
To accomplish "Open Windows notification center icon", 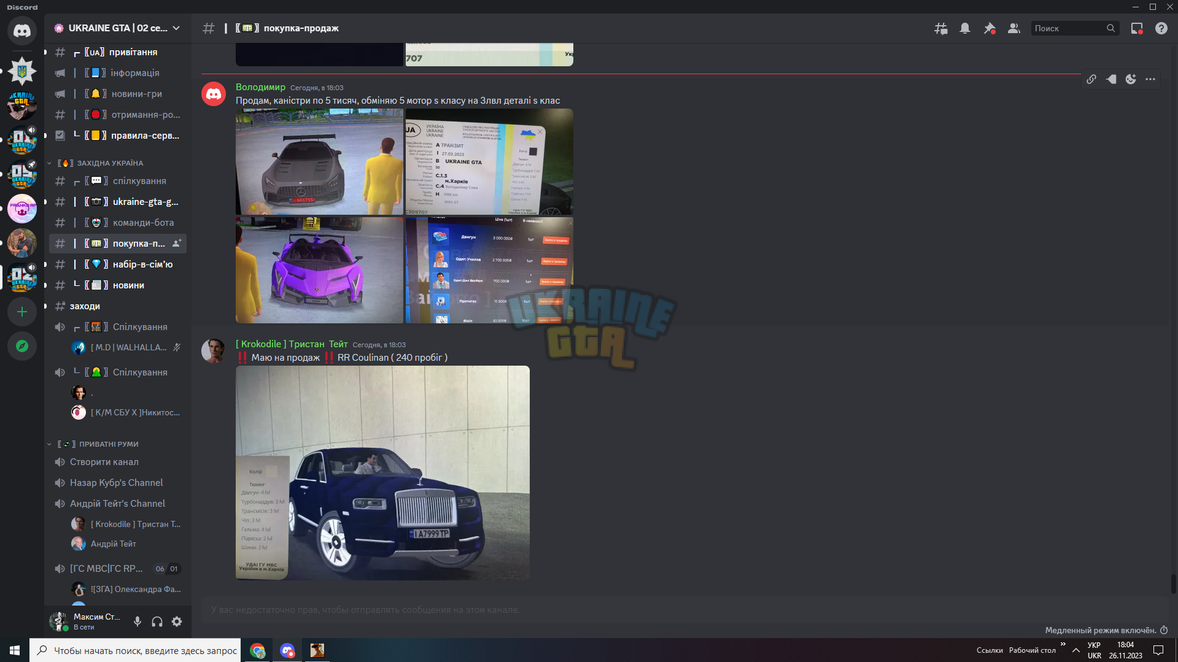I will tap(1158, 650).
